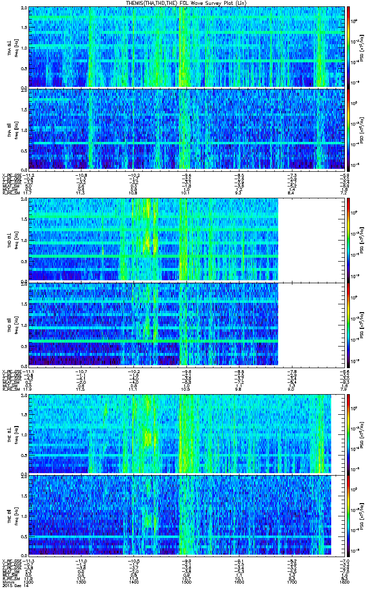Click THE X_RE_GSE value -7.0
Image resolution: width=368 pixels, height=589 pixels.
(344, 561)
